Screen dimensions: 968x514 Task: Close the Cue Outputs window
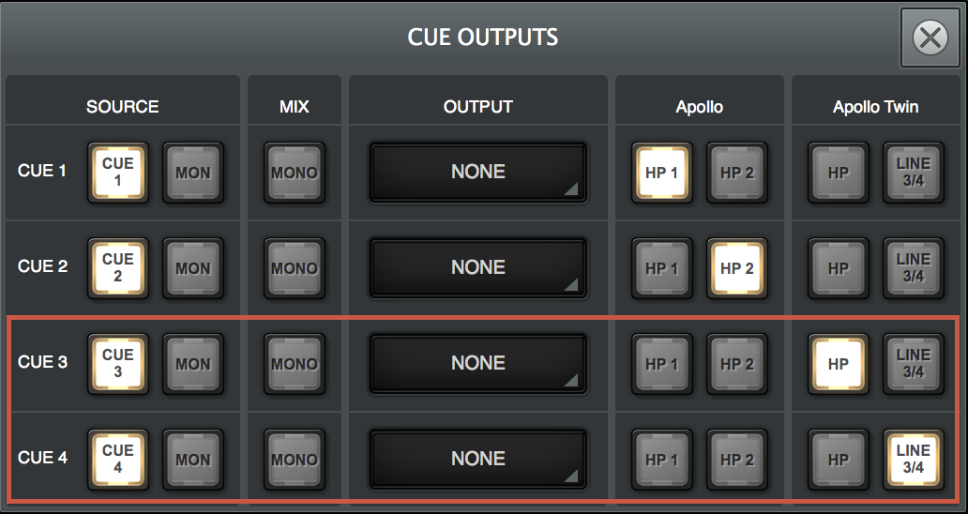[930, 38]
